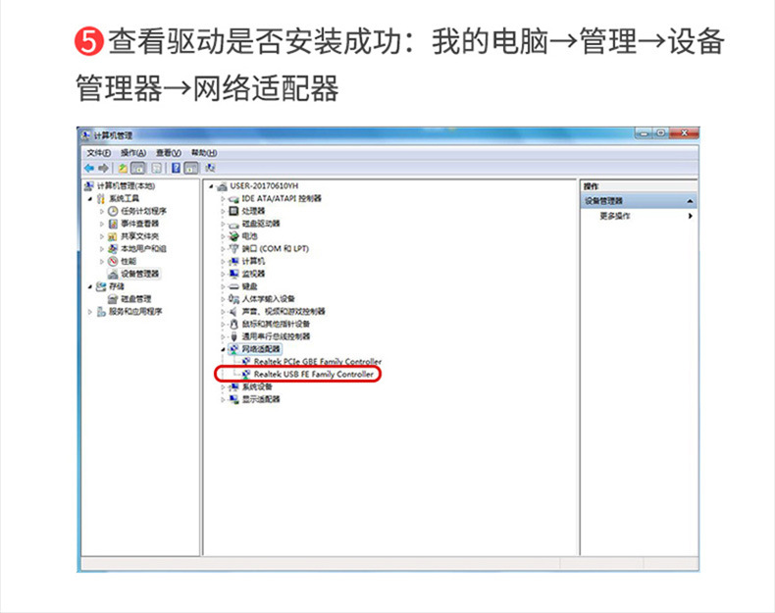Click the 键盘 keyboard icon
Screen dimensions: 775x613
tap(233, 286)
